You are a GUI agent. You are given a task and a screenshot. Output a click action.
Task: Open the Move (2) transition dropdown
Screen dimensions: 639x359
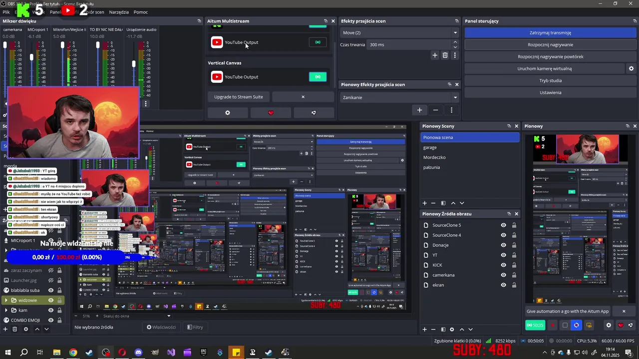coord(399,33)
